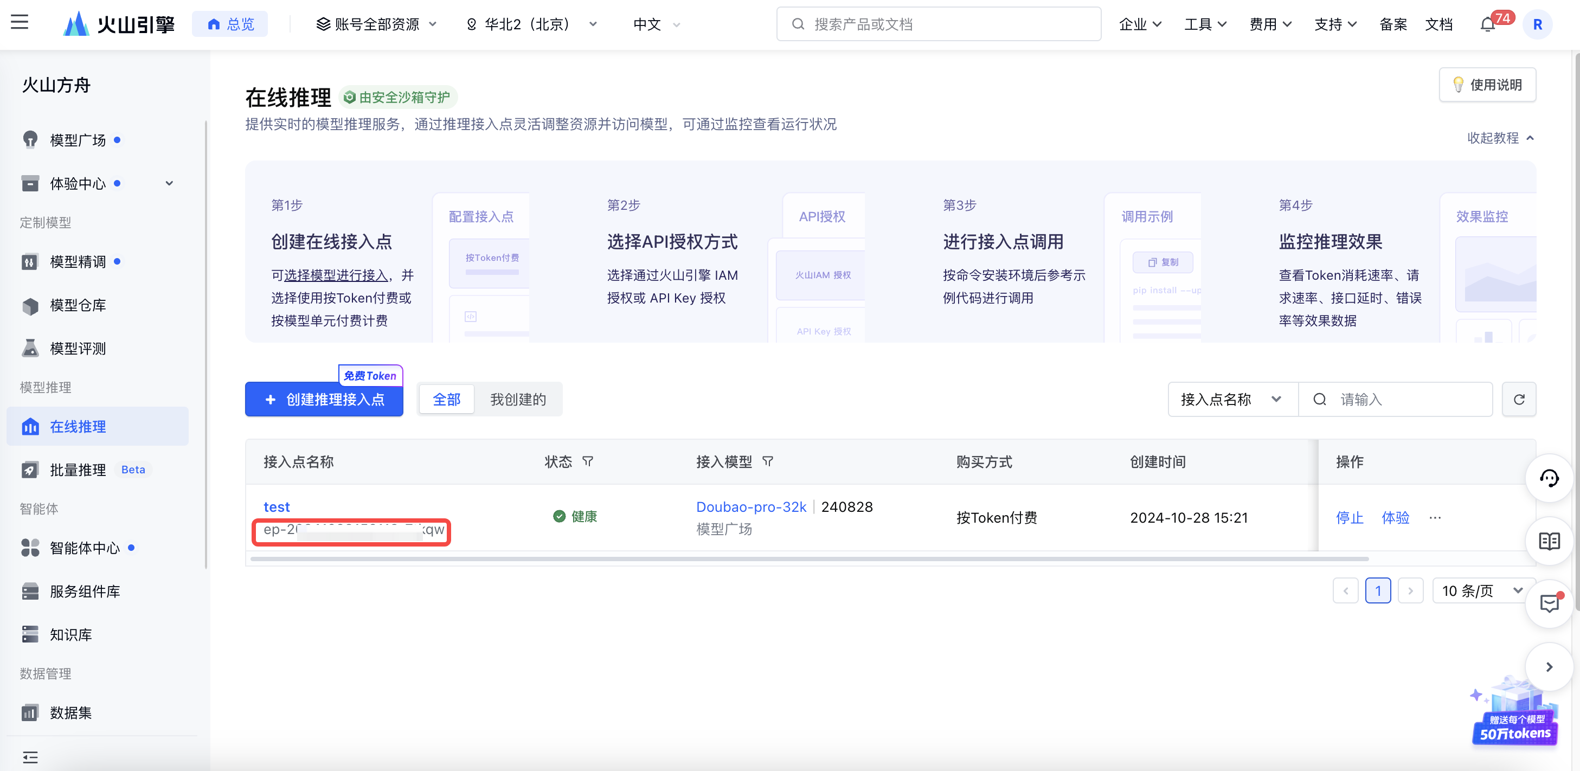Open the 接入点名称 search type dropdown

point(1233,400)
